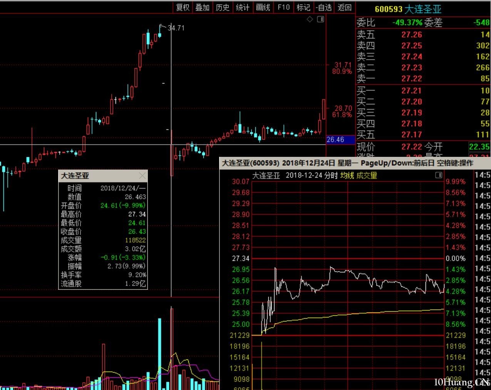Click the 成交量 volume label in intraday chart

(367, 176)
